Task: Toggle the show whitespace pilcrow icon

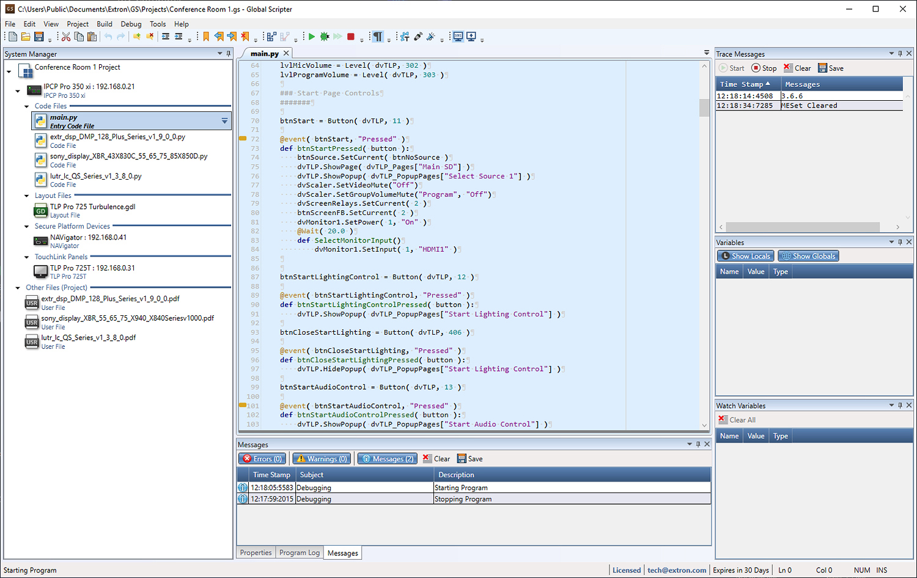Action: point(378,37)
